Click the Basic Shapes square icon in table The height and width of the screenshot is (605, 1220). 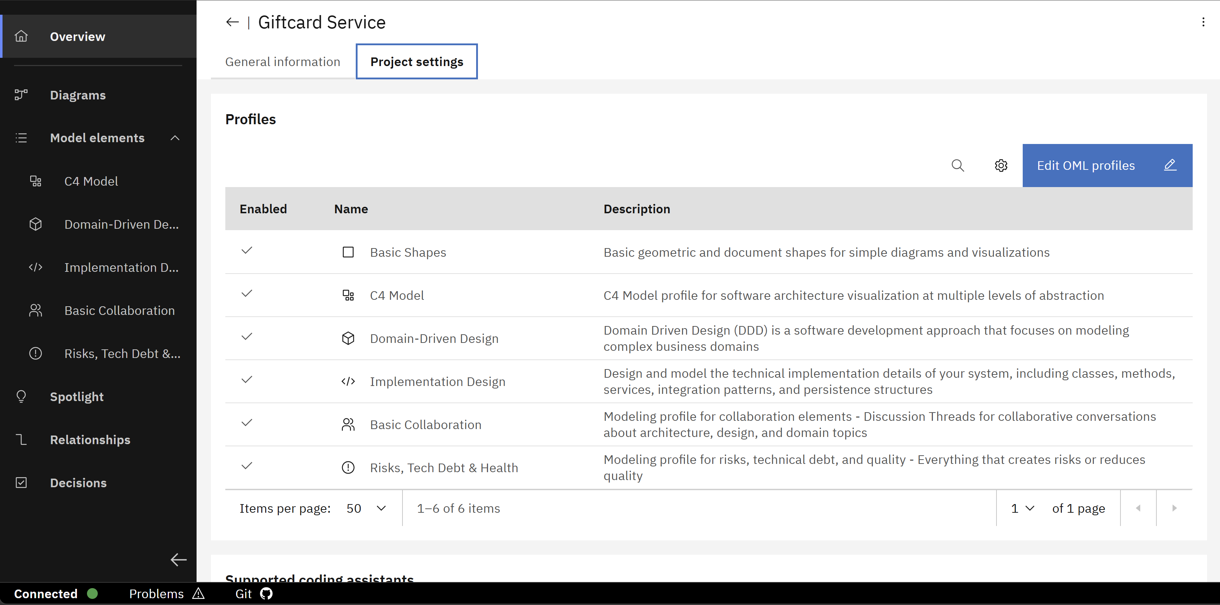[x=348, y=252]
